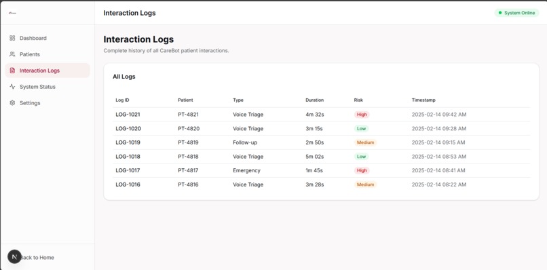
Task: Click the Risk column header
Action: click(x=358, y=100)
